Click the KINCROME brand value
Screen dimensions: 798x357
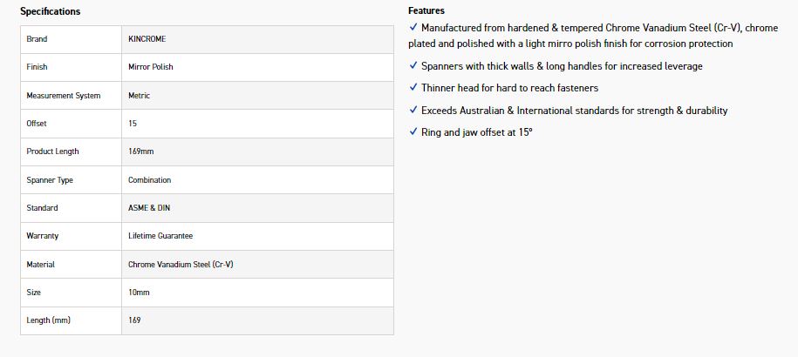pyautogui.click(x=147, y=39)
